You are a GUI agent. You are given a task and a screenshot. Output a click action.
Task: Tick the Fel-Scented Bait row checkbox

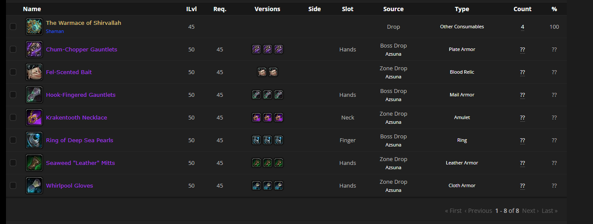[13, 72]
